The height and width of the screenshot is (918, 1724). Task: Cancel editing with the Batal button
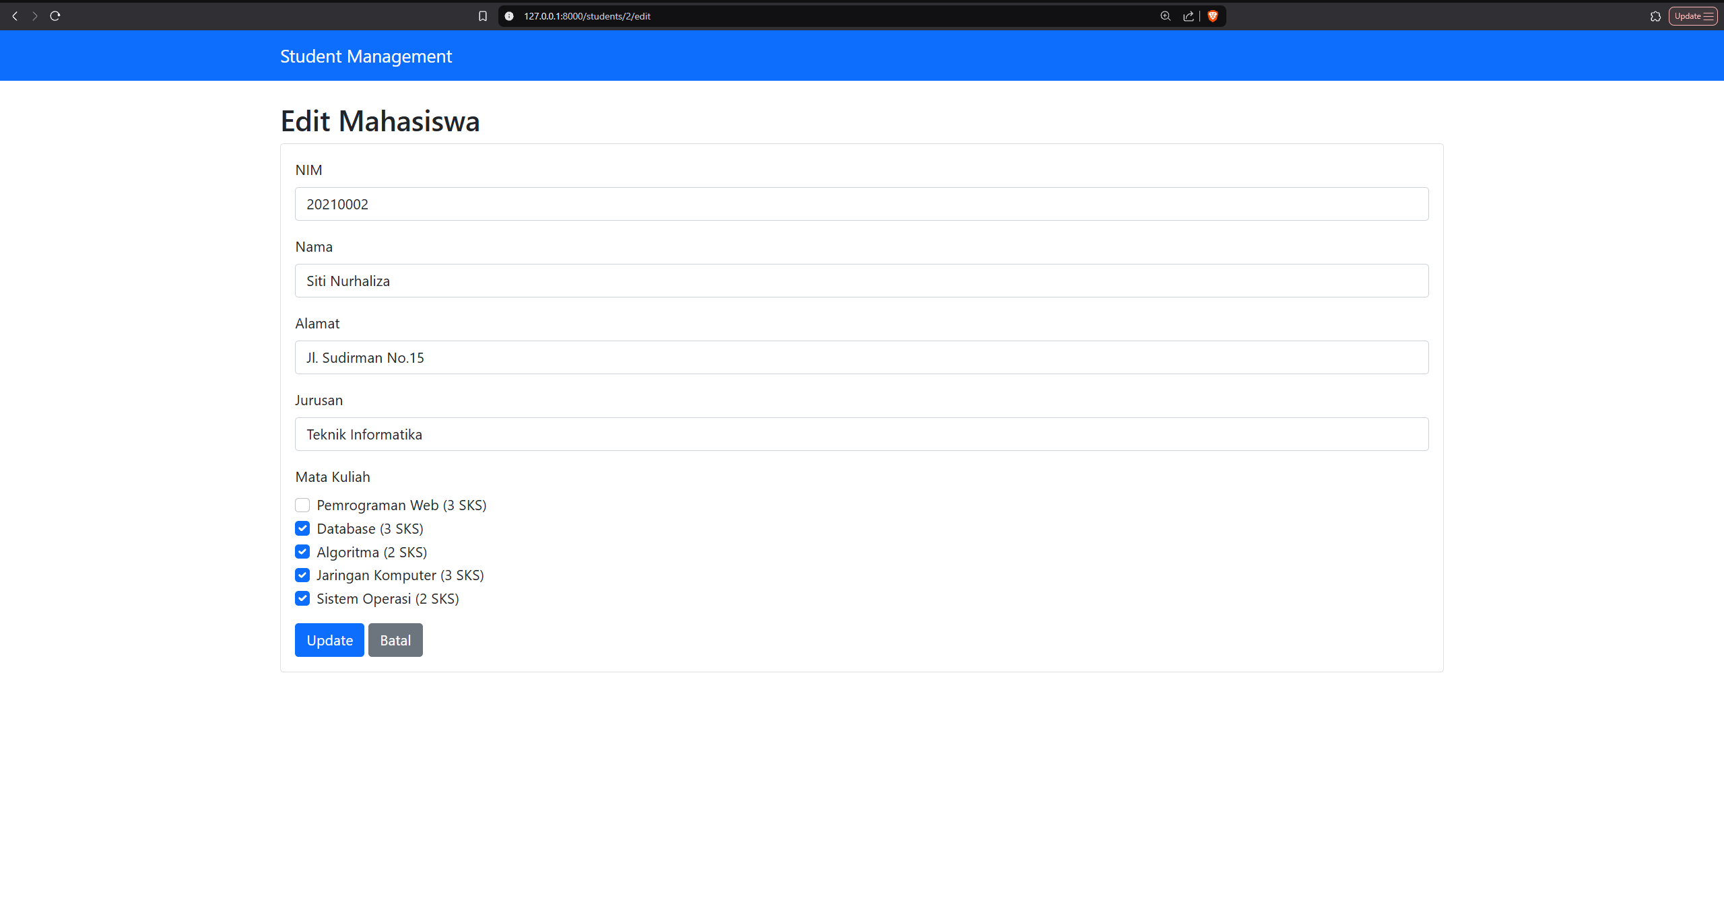[x=395, y=639]
